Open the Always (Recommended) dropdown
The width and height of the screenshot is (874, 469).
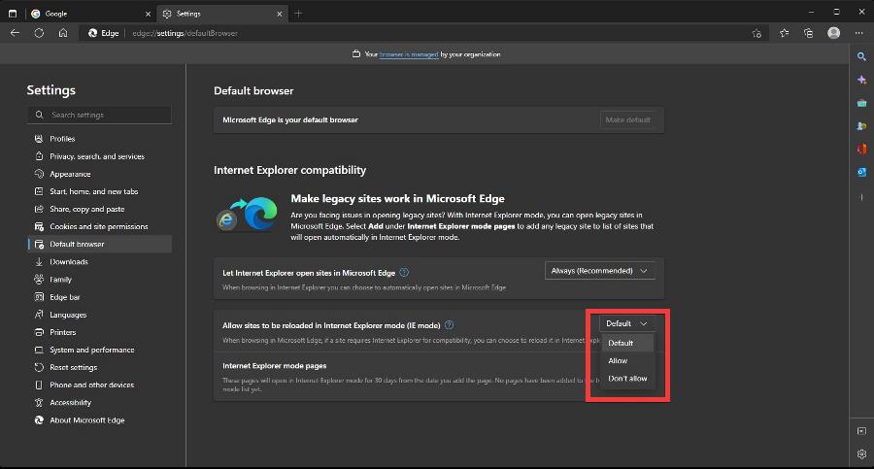click(x=600, y=271)
